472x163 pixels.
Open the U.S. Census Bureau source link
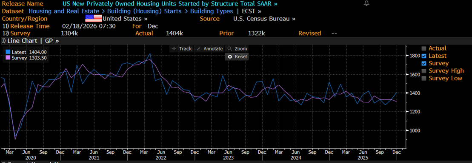point(264,19)
